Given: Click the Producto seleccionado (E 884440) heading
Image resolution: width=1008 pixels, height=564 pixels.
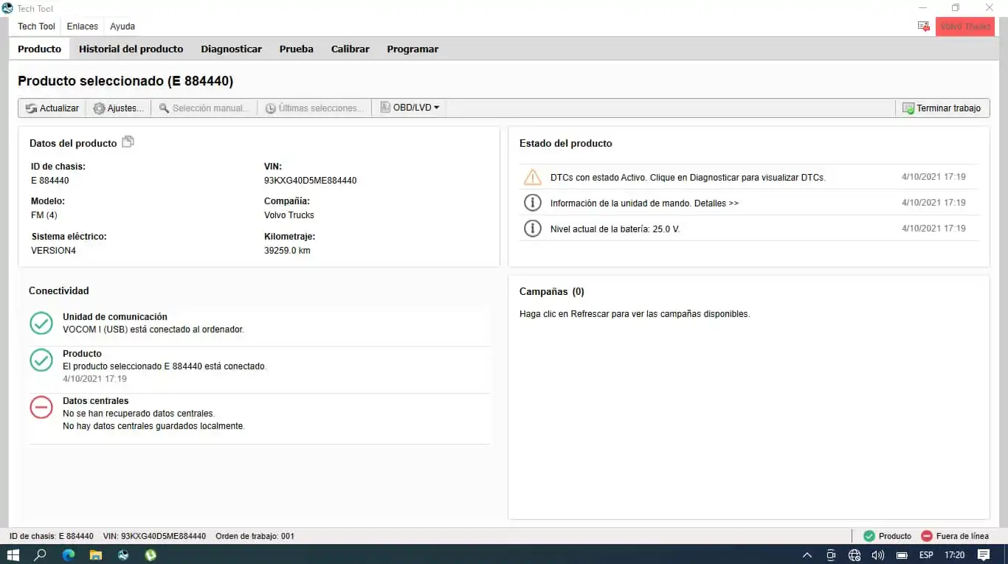Looking at the screenshot, I should [125, 81].
